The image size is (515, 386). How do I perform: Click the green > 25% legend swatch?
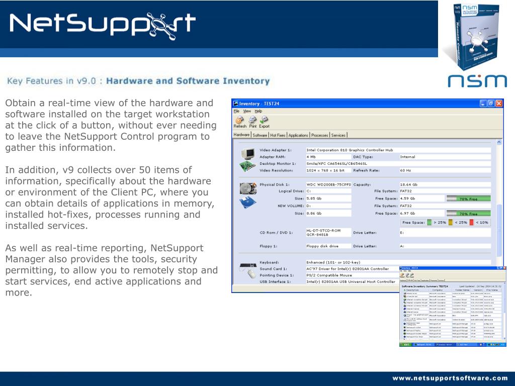(x=429, y=222)
